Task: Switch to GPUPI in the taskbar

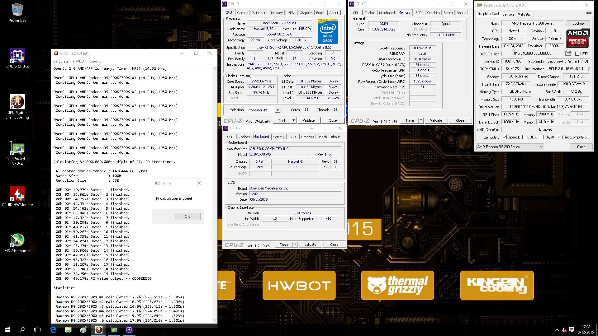Action: [x=99, y=330]
